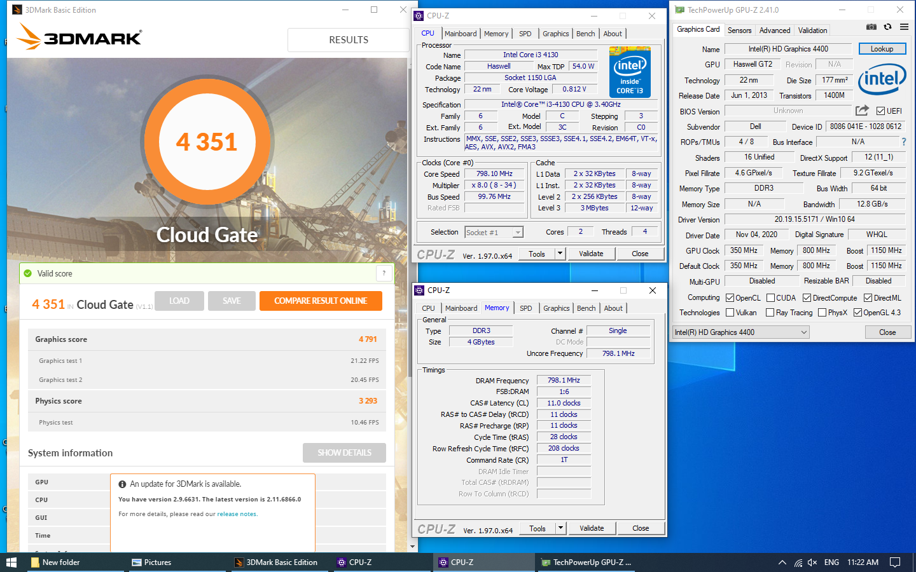Show hidden tray icons chevron

pyautogui.click(x=782, y=562)
